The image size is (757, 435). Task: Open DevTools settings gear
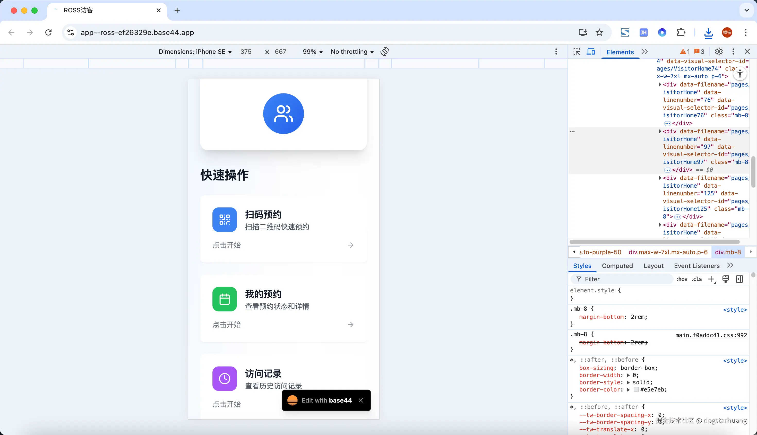tap(719, 52)
